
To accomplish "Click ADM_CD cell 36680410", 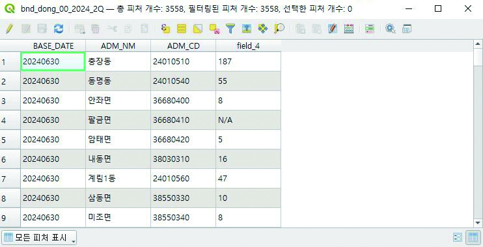I will click(184, 120).
